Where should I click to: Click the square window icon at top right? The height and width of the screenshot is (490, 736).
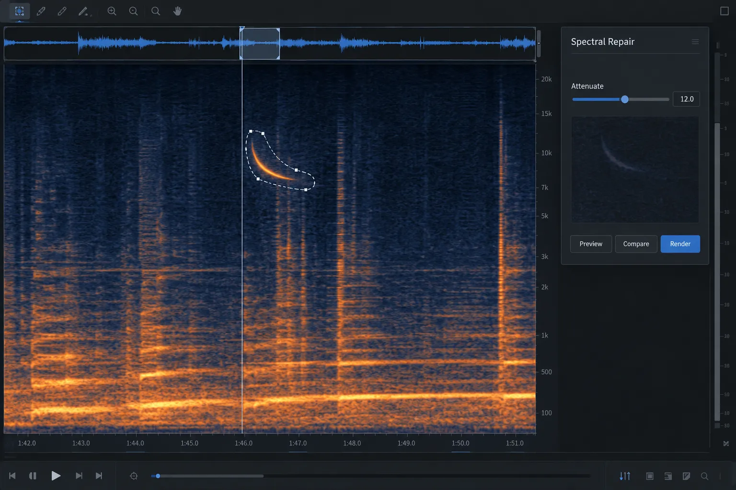(x=724, y=11)
